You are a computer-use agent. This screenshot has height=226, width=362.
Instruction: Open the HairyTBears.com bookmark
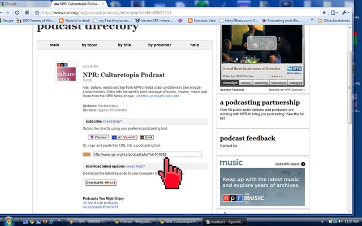(239, 20)
